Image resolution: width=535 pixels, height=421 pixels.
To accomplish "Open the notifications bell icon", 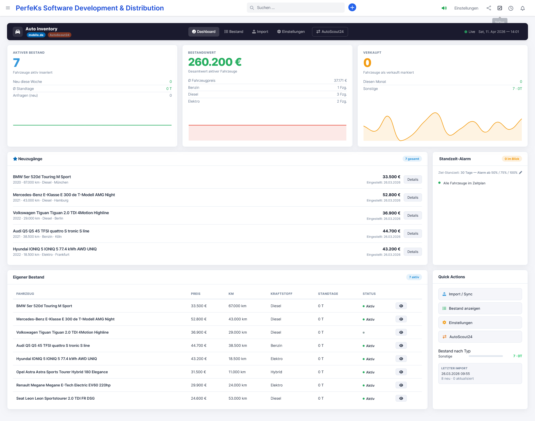I will click(x=522, y=8).
